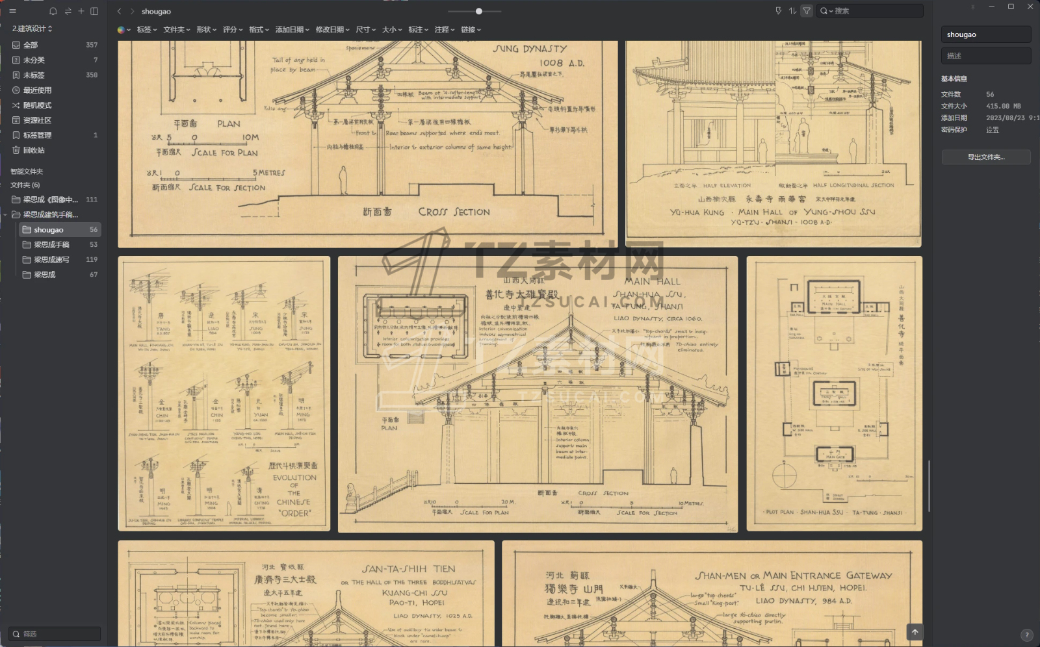The height and width of the screenshot is (647, 1040).
Task: Open the Evolution of Chinese Order thumbnail
Action: (x=224, y=394)
